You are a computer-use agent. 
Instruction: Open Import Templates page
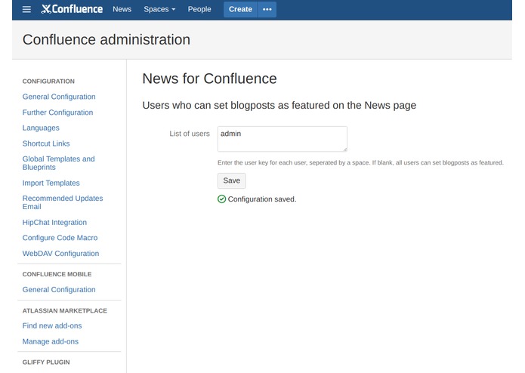(51, 183)
